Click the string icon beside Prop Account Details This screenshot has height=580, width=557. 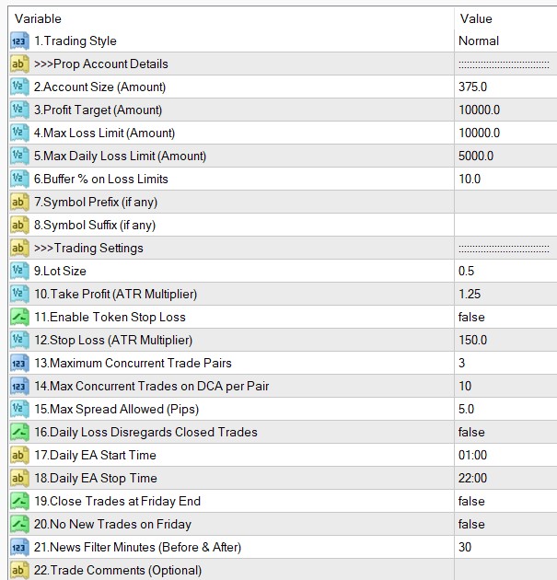(19, 64)
